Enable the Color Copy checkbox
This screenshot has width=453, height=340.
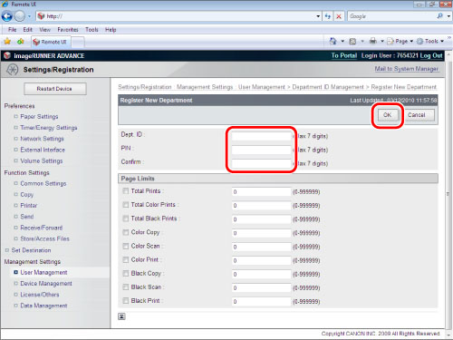tap(126, 232)
